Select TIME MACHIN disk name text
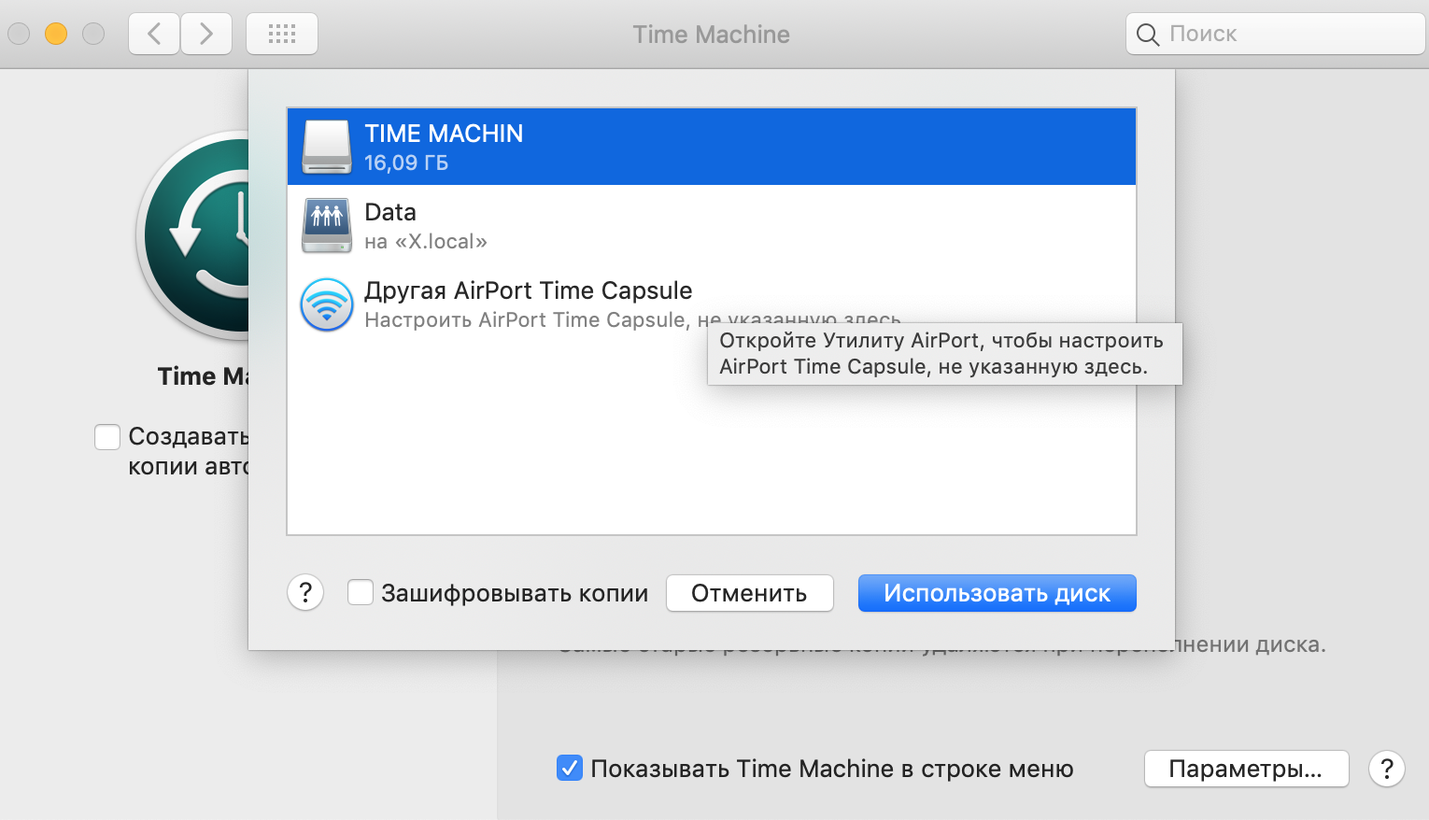Viewport: 1429px width, 820px height. tap(444, 134)
